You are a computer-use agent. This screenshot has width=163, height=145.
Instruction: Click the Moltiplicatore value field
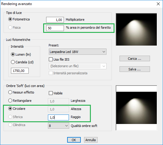pos(55,20)
